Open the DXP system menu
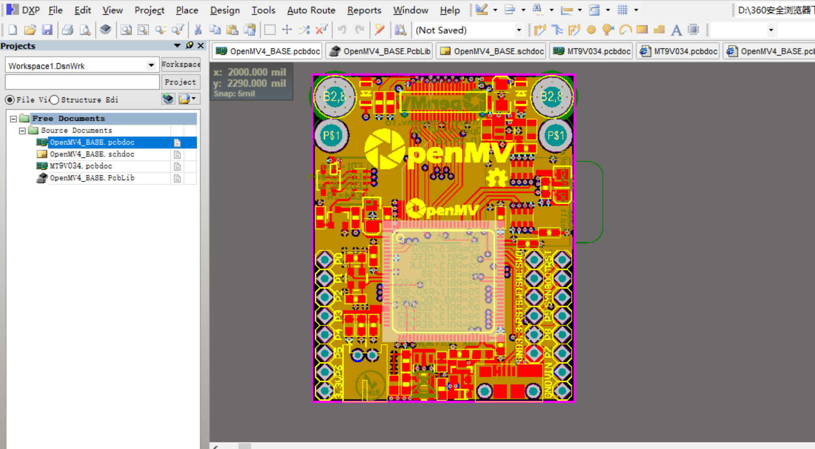This screenshot has height=449, width=815. click(x=23, y=10)
